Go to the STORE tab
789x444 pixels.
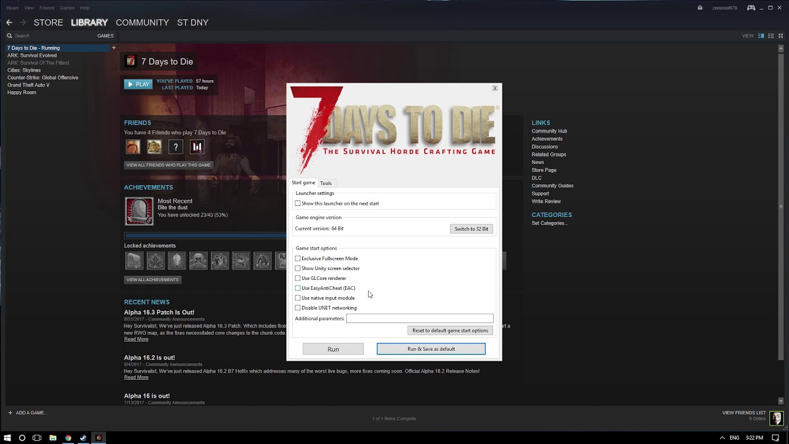click(48, 23)
